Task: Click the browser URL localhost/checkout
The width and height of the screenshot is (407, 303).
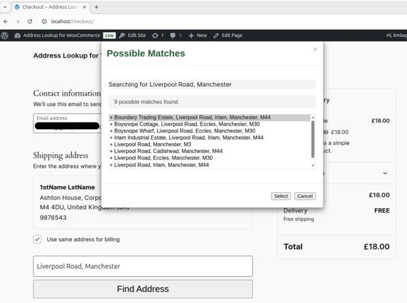Action: click(x=72, y=22)
